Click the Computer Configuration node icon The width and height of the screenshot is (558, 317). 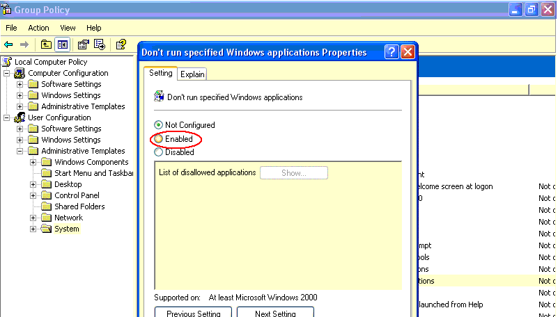(20, 73)
